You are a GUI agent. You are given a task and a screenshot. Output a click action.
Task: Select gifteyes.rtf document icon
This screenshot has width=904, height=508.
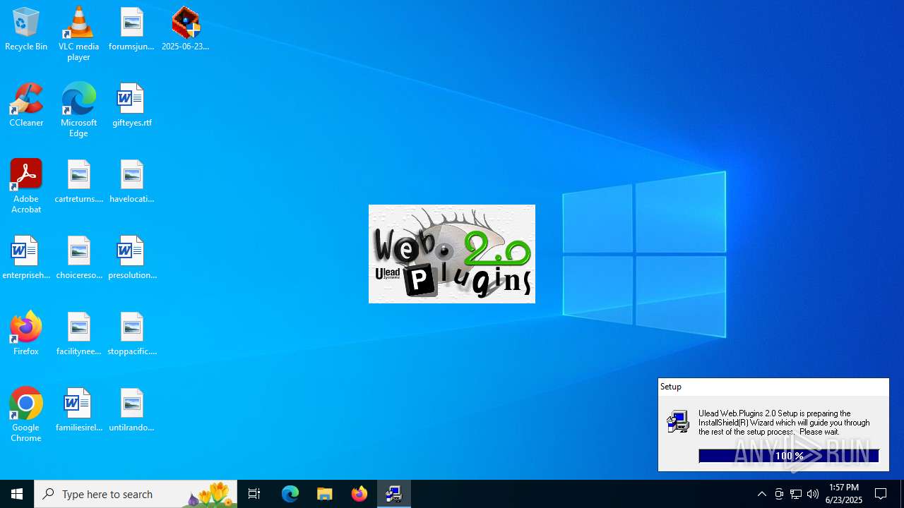pos(131,106)
